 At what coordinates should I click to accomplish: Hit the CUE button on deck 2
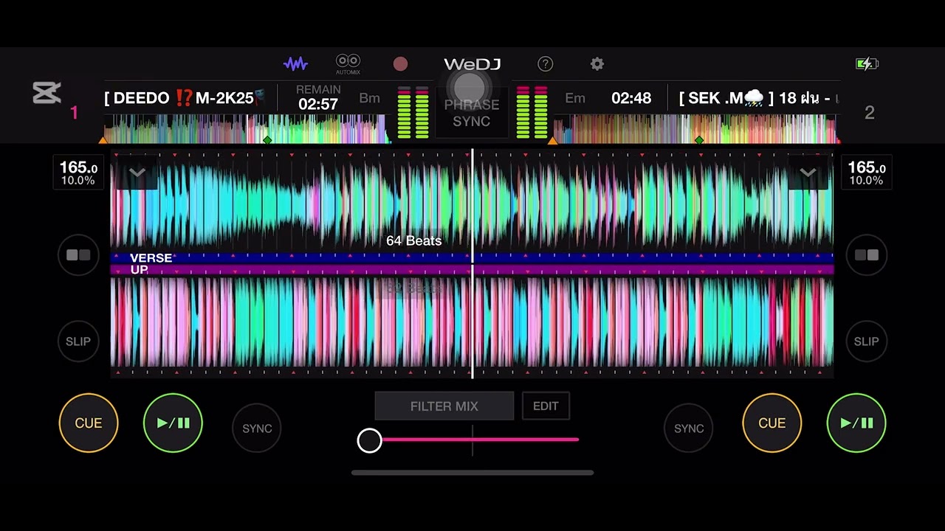pyautogui.click(x=772, y=423)
